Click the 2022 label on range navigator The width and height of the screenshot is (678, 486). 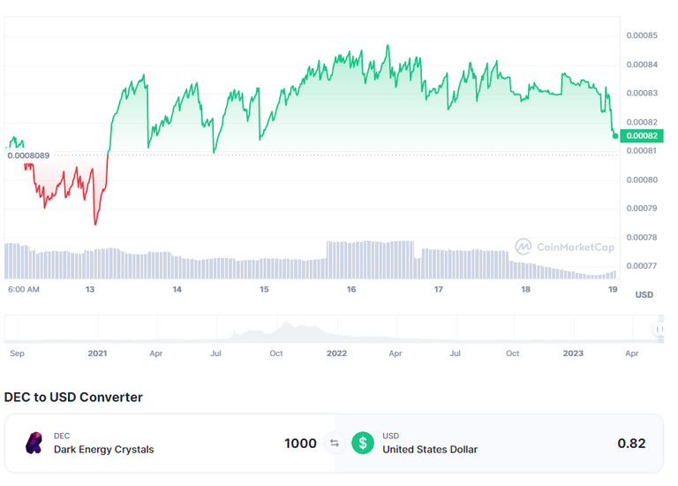[336, 353]
